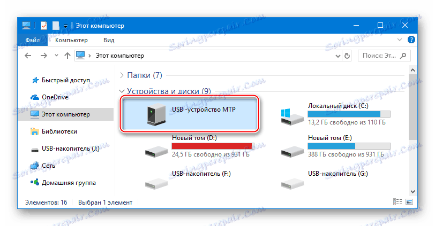Click the refresh button next to address bar
Image resolution: width=435 pixels, height=226 pixels.
[347, 56]
